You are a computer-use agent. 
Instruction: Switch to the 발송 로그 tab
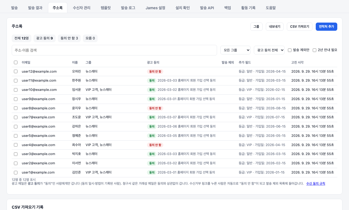point(128,8)
